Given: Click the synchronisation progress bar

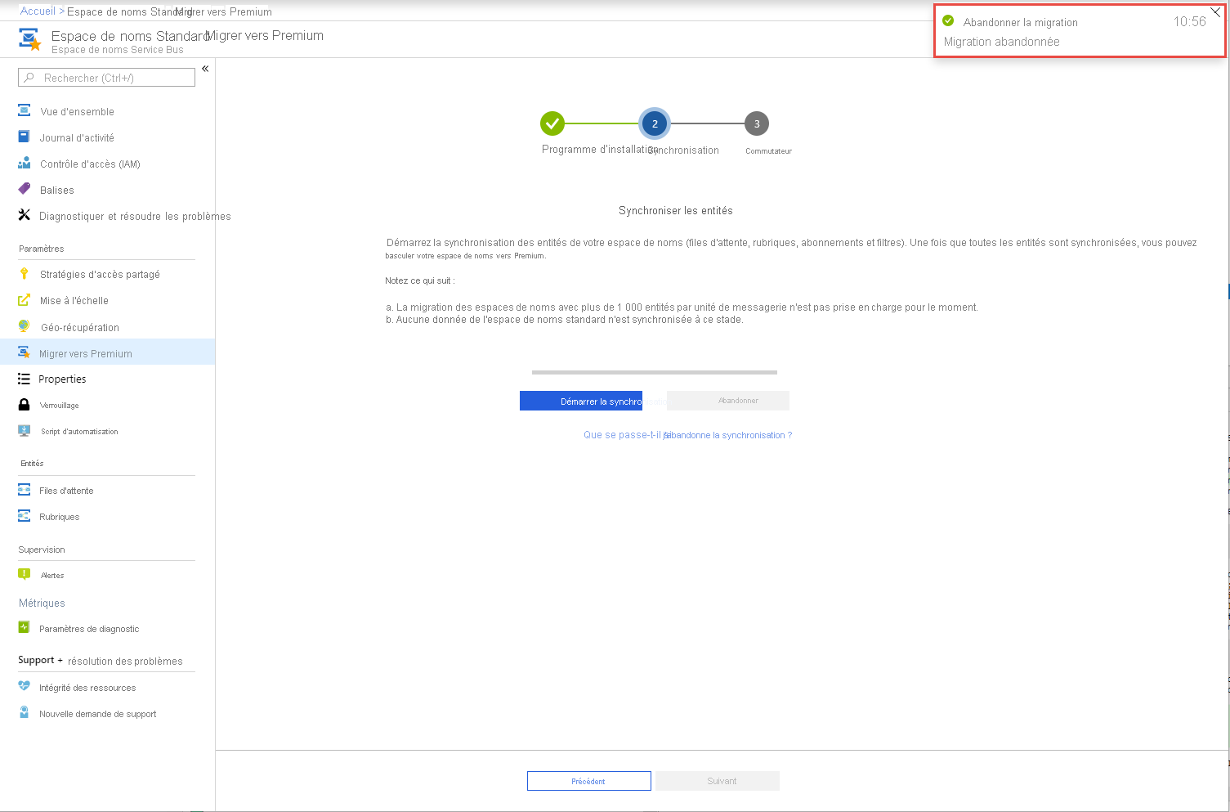Looking at the screenshot, I should coord(655,372).
